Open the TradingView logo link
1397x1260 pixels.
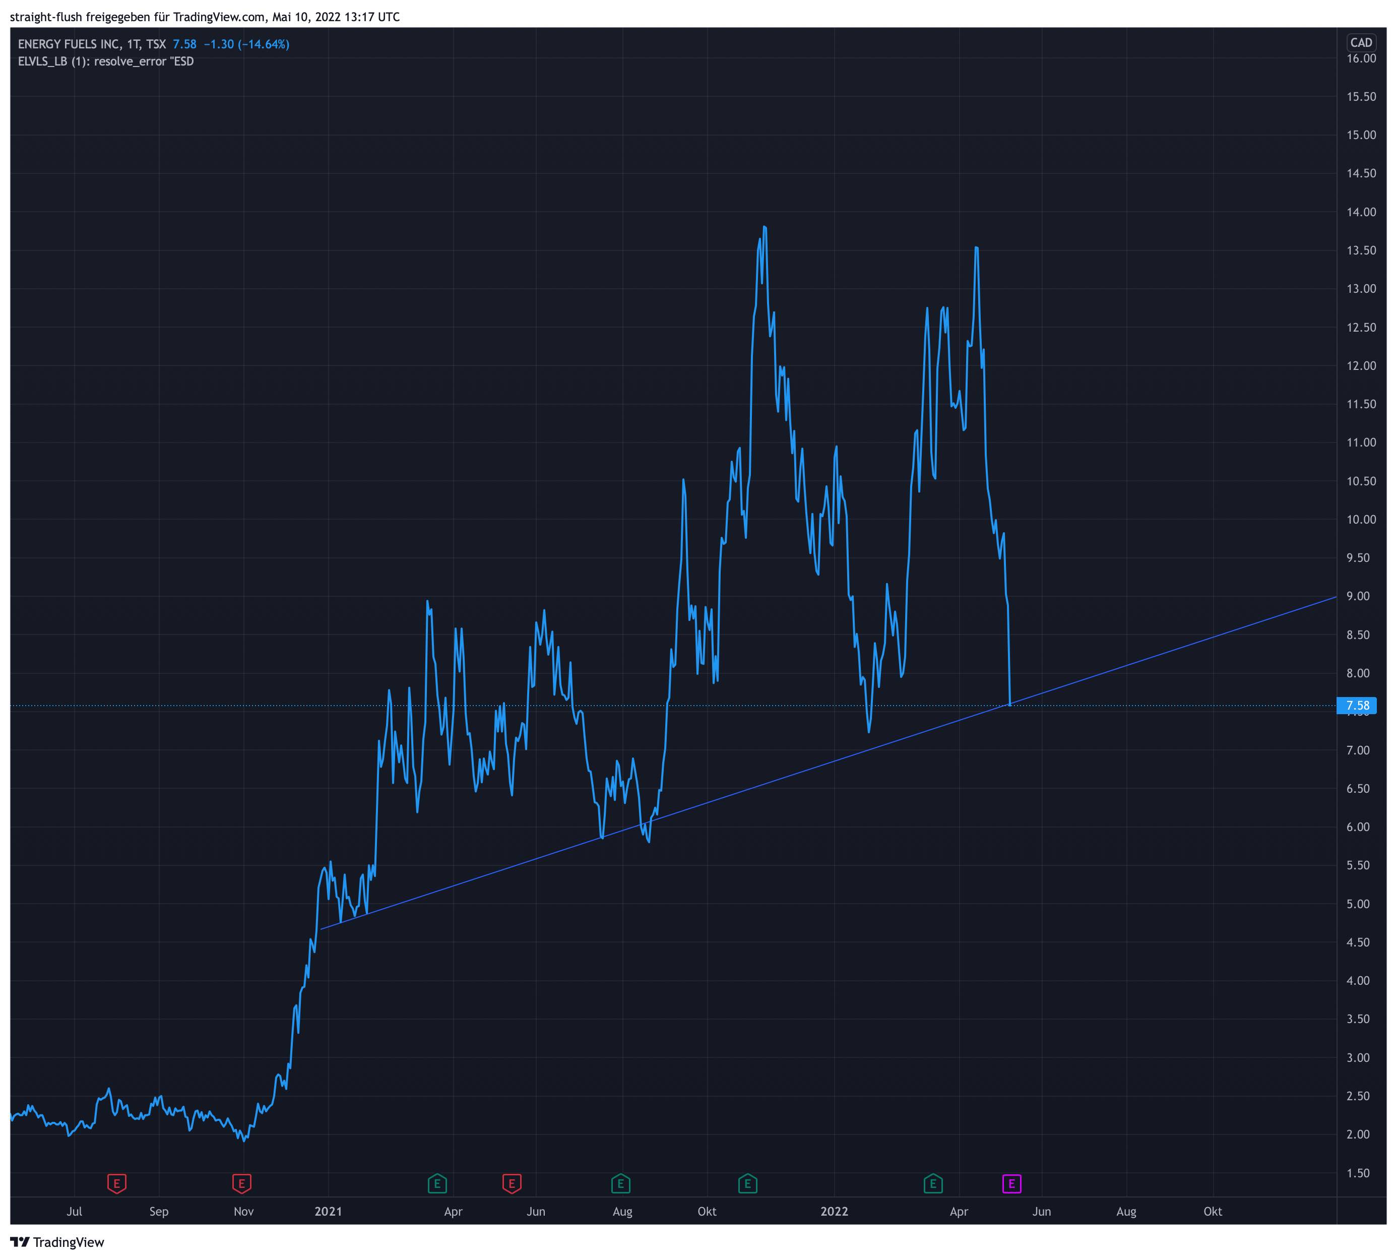tap(57, 1242)
